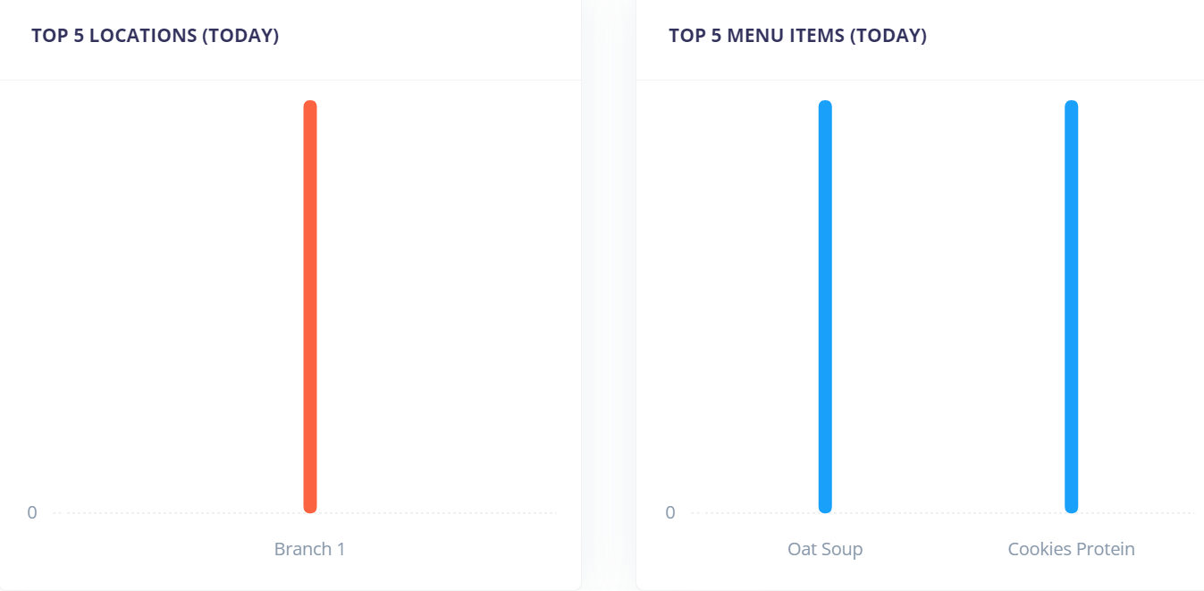Image resolution: width=1204 pixels, height=591 pixels.
Task: Click the rounded top of the Cookies Protein bar
Action: pos(1071,106)
